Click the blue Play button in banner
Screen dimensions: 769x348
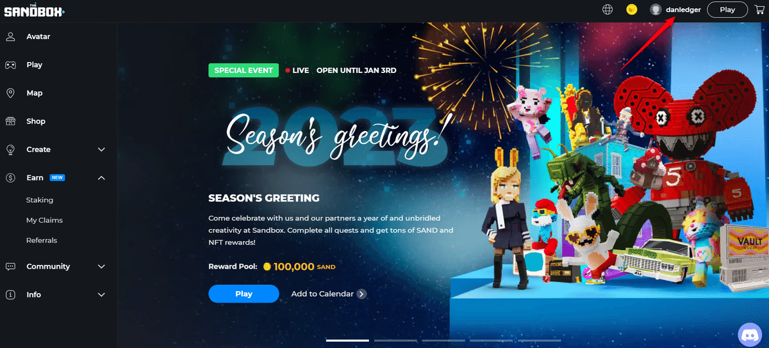click(244, 294)
